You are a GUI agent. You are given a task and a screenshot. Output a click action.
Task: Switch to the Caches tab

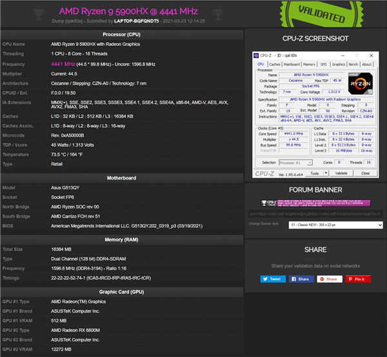click(274, 65)
